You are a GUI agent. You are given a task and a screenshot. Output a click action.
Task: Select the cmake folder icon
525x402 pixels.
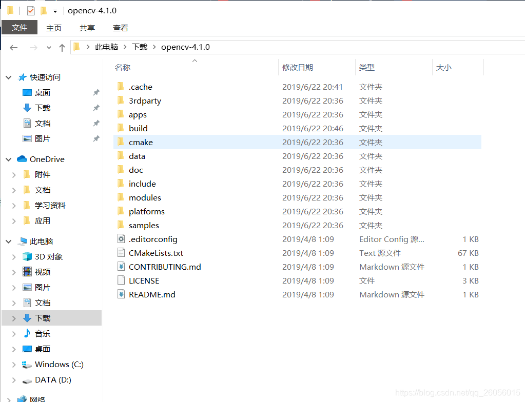tap(121, 142)
